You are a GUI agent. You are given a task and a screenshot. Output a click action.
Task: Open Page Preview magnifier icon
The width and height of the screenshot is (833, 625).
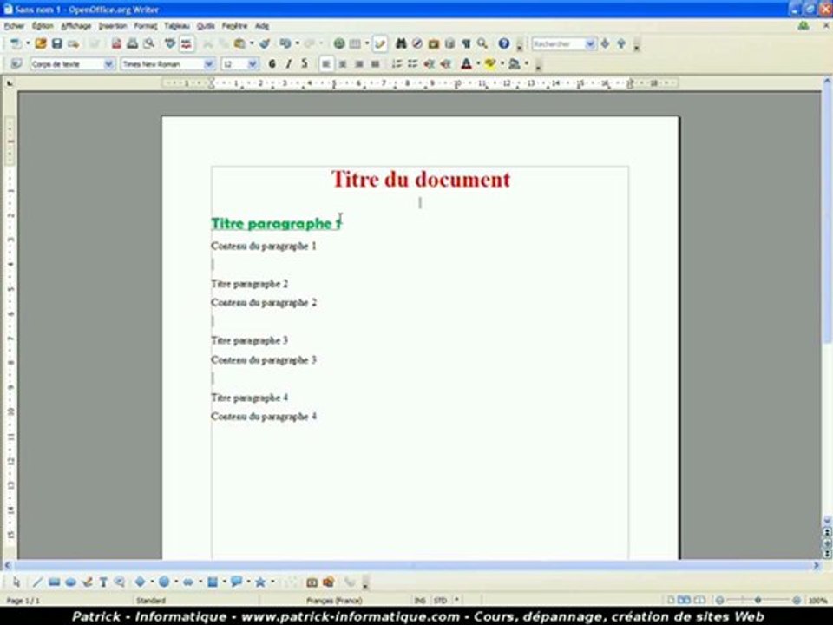pos(148,43)
